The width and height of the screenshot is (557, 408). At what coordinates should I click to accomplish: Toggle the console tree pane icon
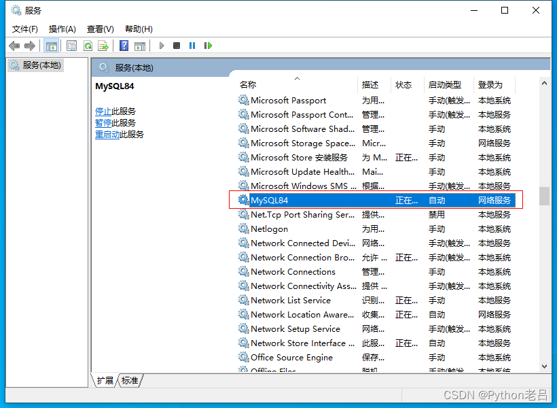point(51,46)
